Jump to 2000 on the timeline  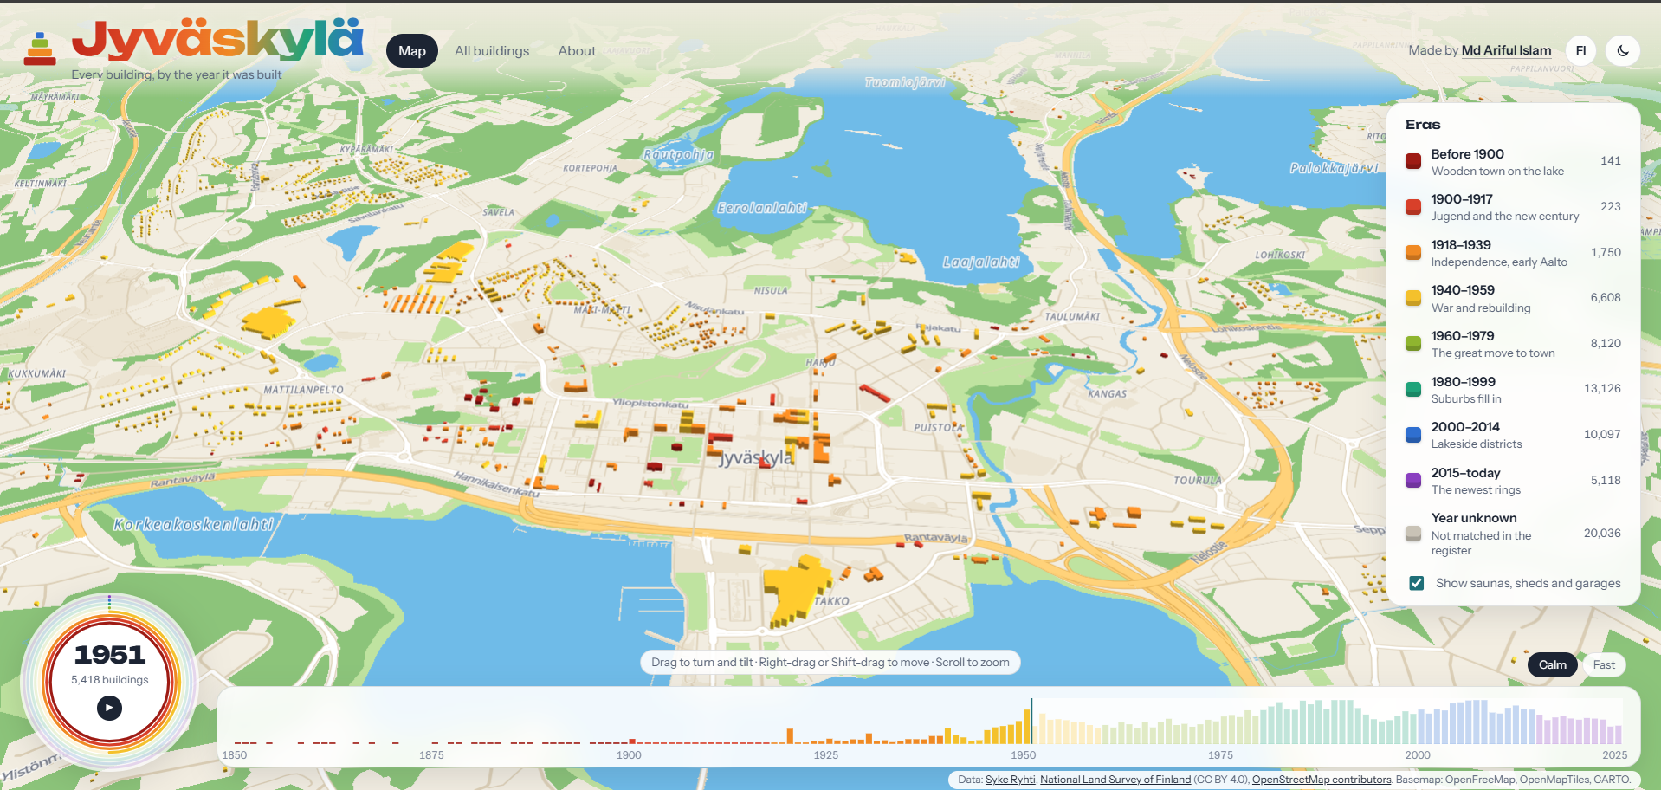click(x=1418, y=755)
